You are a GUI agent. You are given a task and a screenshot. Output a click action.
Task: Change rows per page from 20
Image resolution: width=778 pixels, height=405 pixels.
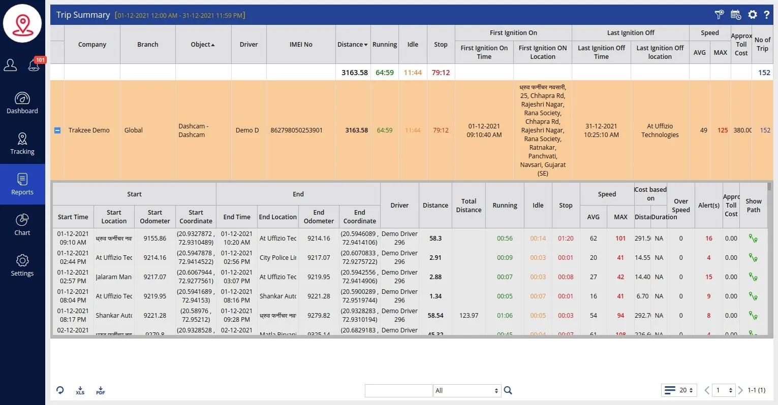686,390
